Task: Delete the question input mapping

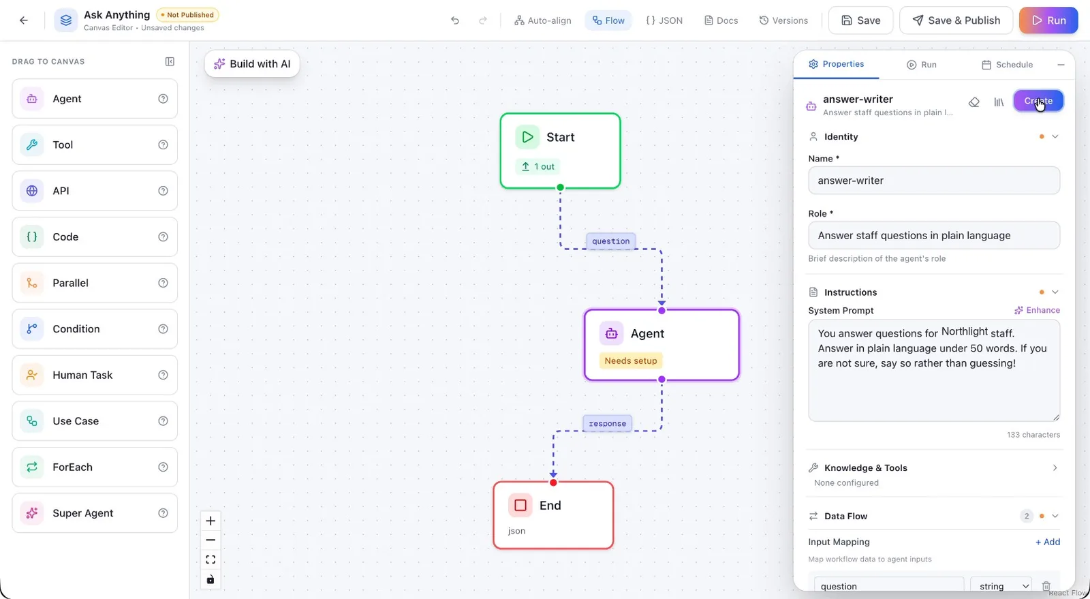Action: pyautogui.click(x=1046, y=586)
